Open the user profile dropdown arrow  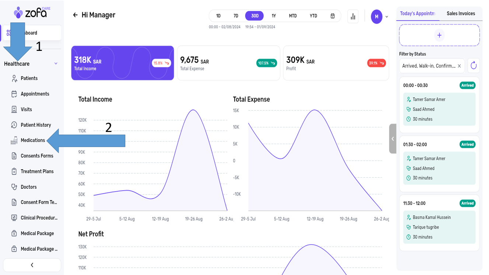[387, 17]
